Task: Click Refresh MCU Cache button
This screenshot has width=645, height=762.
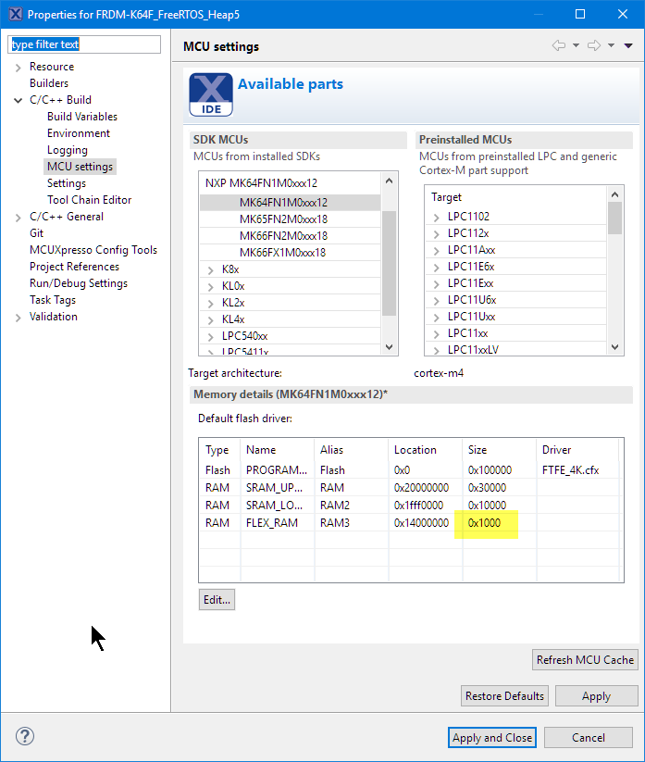Action: click(x=585, y=660)
